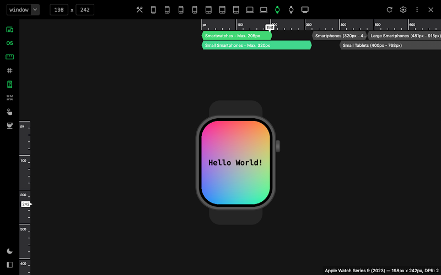441x275 pixels.
Task: Focus the viewport width input field
Action: pyautogui.click(x=59, y=10)
